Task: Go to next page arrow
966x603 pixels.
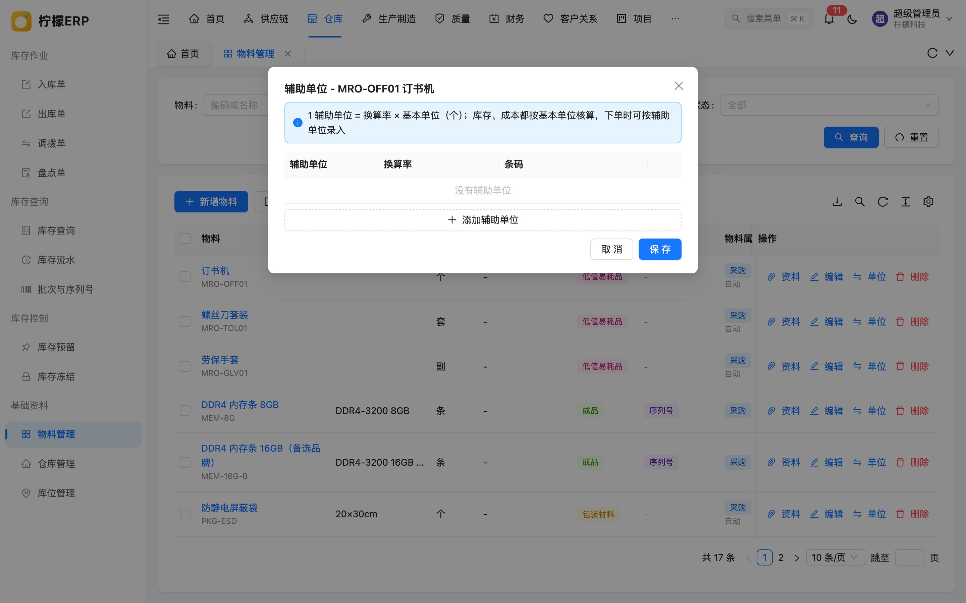Action: (x=797, y=557)
